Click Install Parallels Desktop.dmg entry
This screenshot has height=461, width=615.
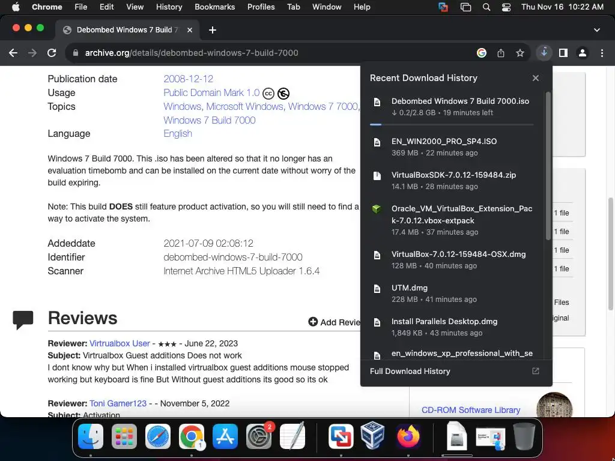[453, 327]
